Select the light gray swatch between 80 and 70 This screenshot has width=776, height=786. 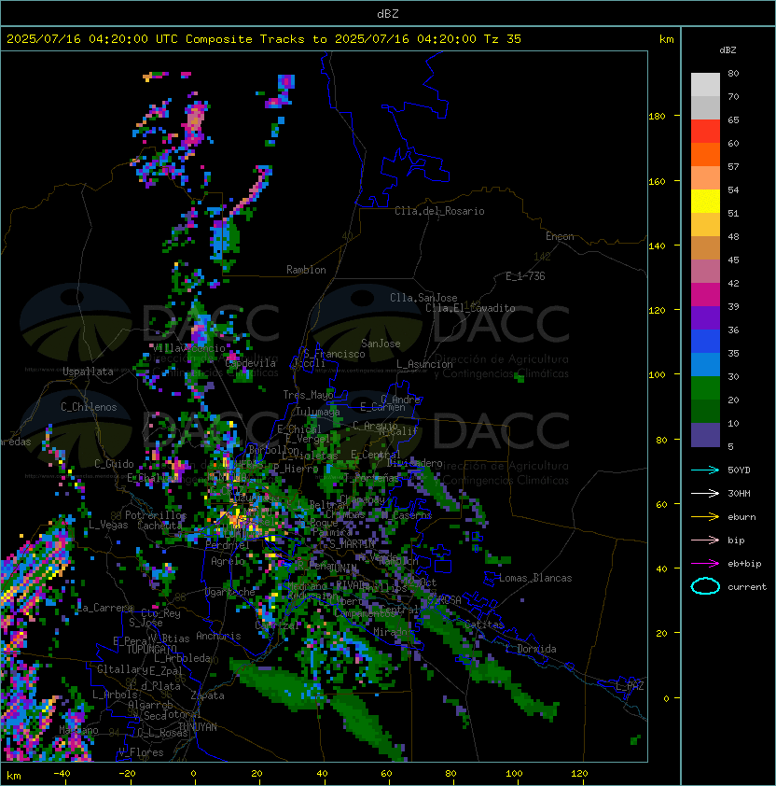pyautogui.click(x=705, y=85)
